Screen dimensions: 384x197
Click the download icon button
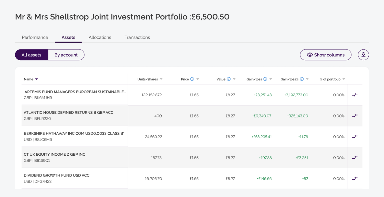click(x=363, y=55)
